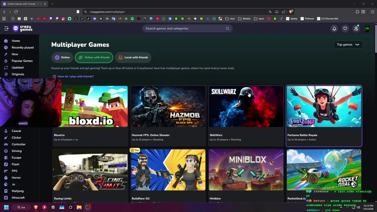Open the SkillWarz game thumbnail

pos(246,107)
